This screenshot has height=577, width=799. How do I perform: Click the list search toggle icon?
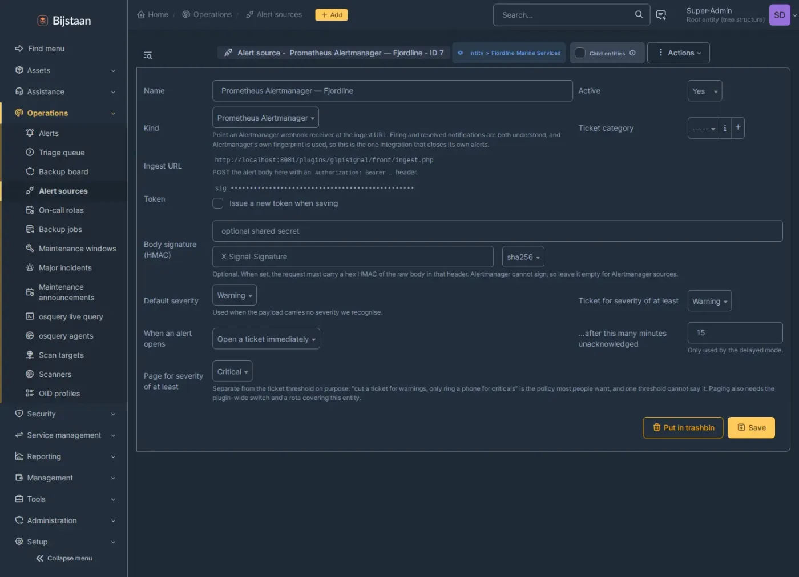[148, 55]
